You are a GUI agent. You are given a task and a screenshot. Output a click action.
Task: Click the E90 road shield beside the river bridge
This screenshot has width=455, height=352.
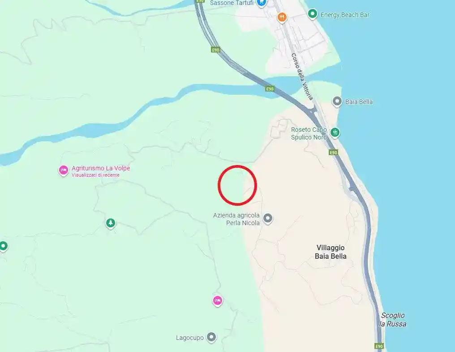[270, 89]
